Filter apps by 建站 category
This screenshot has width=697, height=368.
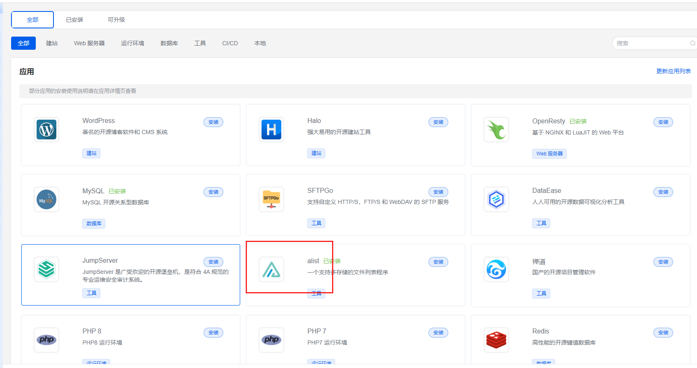tap(52, 43)
